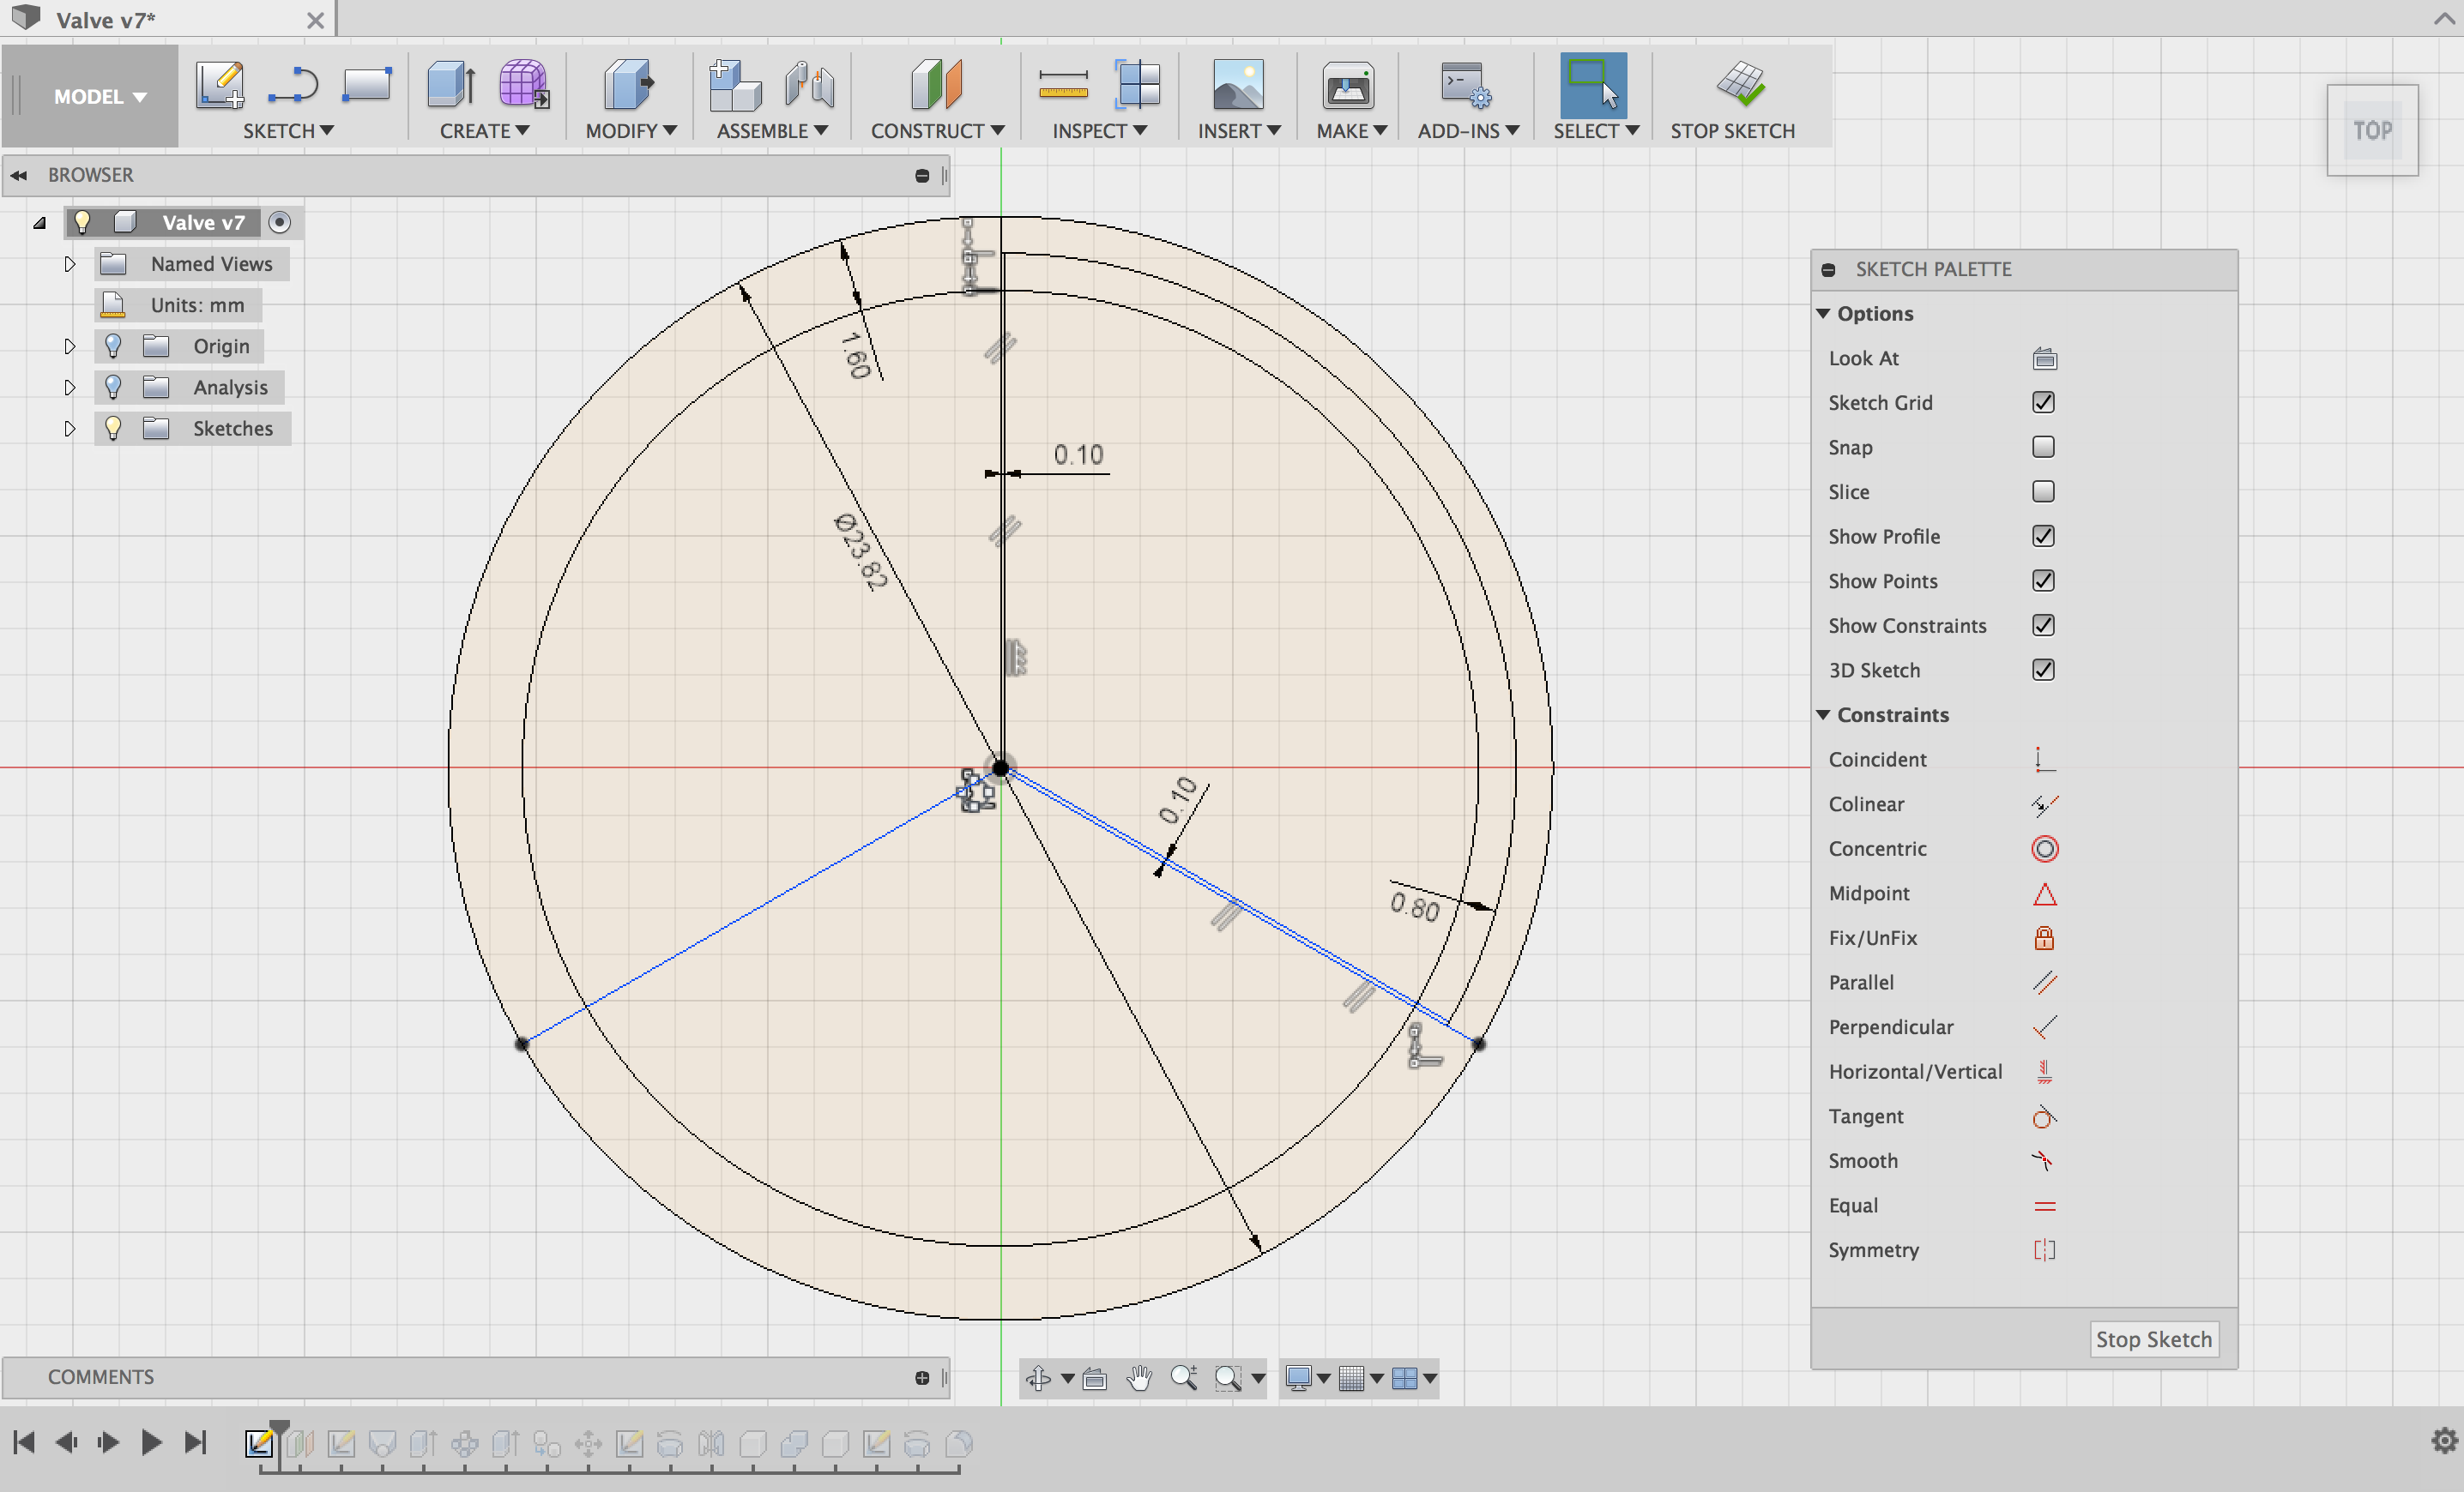Open the INSPECT menu
2464x1492 pixels.
coord(1099,131)
